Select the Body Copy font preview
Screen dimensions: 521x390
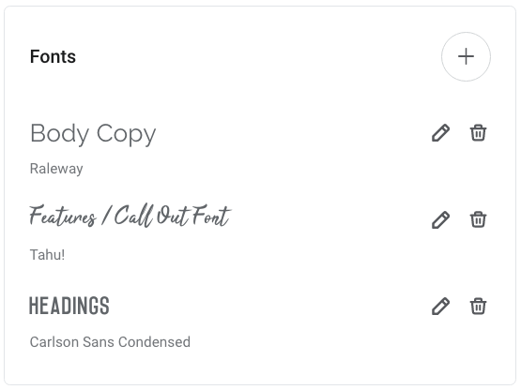tap(93, 134)
